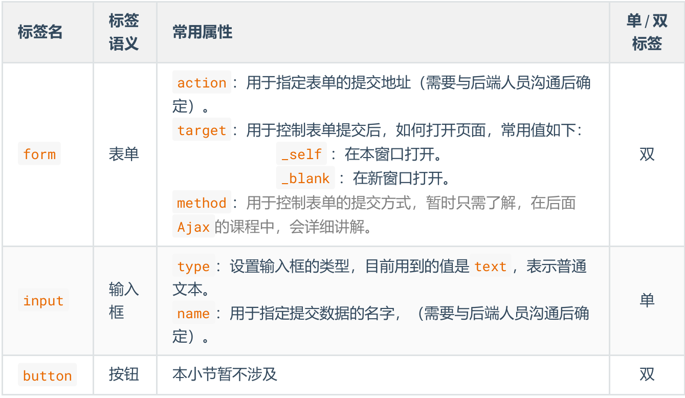
Task: Click the 标签名 column header
Action: pyautogui.click(x=40, y=32)
